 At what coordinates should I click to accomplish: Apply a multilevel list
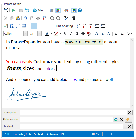(x=91, y=26)
